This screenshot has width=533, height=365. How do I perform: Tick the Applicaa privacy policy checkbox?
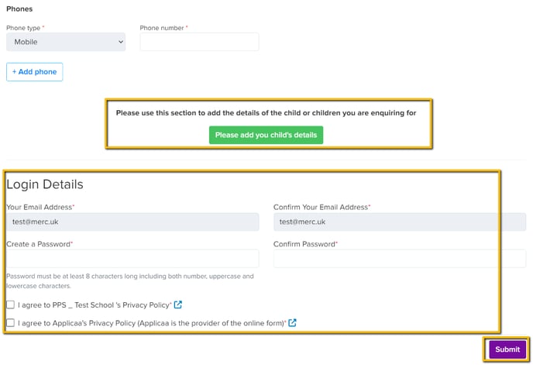(x=11, y=322)
